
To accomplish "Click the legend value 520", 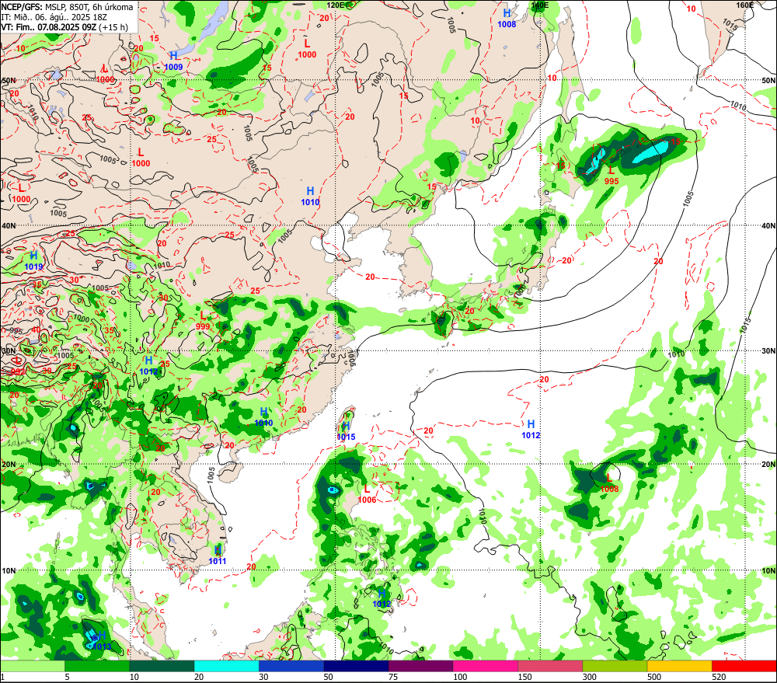I will 719,677.
